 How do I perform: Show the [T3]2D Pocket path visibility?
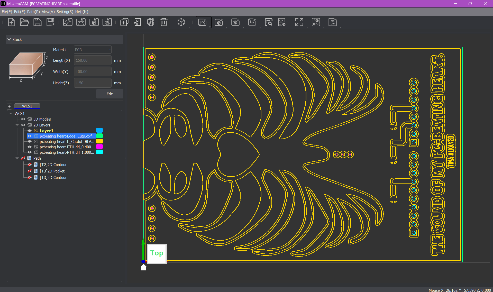point(30,171)
